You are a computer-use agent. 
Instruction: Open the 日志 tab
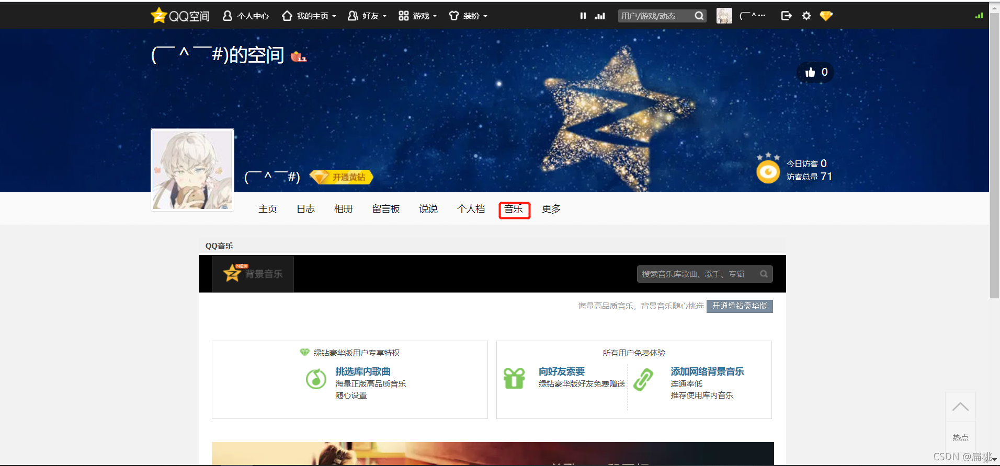(x=306, y=209)
